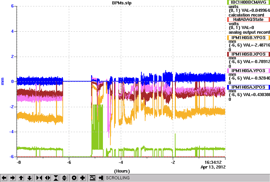Click the circle (auto-scale) toolbar icon
The image size is (270, 182).
tap(74, 178)
